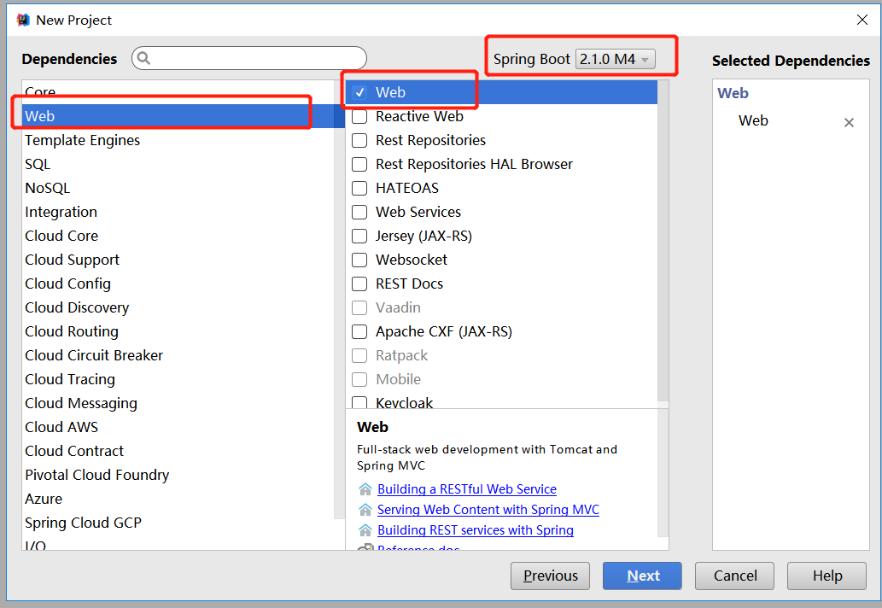Screen dimensions: 882x608
Task: Click house icon beside Building a RESTful Web Service
Action: [365, 489]
